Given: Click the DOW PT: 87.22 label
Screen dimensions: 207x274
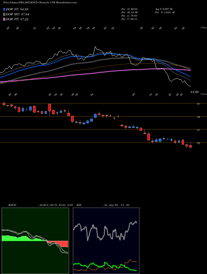Looking at the screenshot, I should (17, 19).
